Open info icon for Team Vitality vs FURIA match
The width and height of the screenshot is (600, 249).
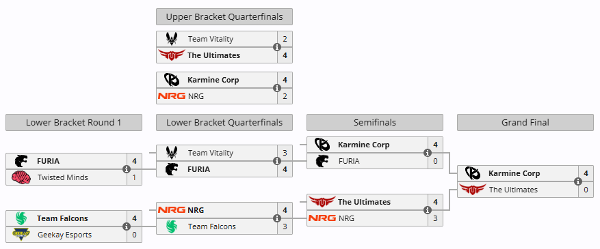tap(277, 161)
